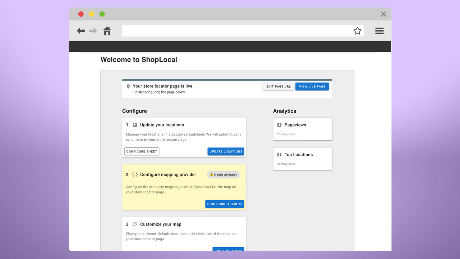Click the EDIT PAGE URL button
460x259 pixels.
pos(278,86)
